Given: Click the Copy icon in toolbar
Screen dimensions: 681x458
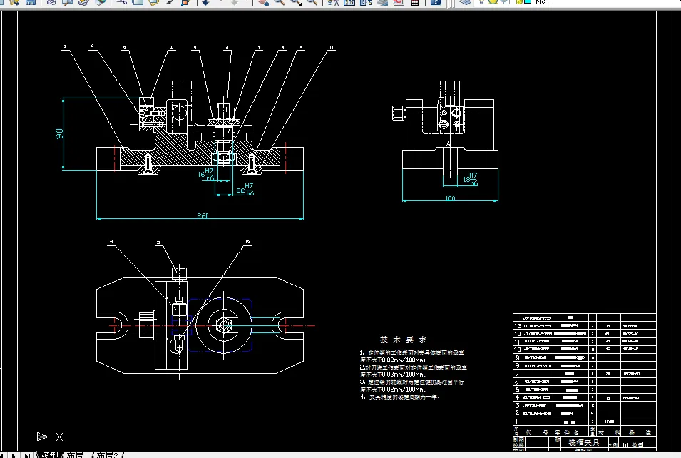Looking at the screenshot, I should point(138,2).
